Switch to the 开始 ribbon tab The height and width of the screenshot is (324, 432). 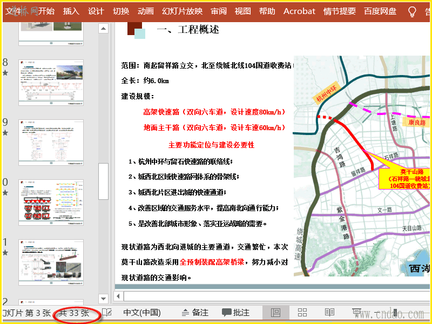click(46, 11)
